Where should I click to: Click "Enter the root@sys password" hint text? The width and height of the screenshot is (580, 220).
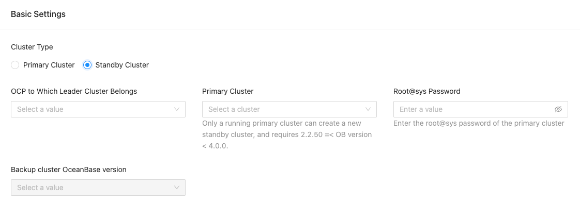479,124
